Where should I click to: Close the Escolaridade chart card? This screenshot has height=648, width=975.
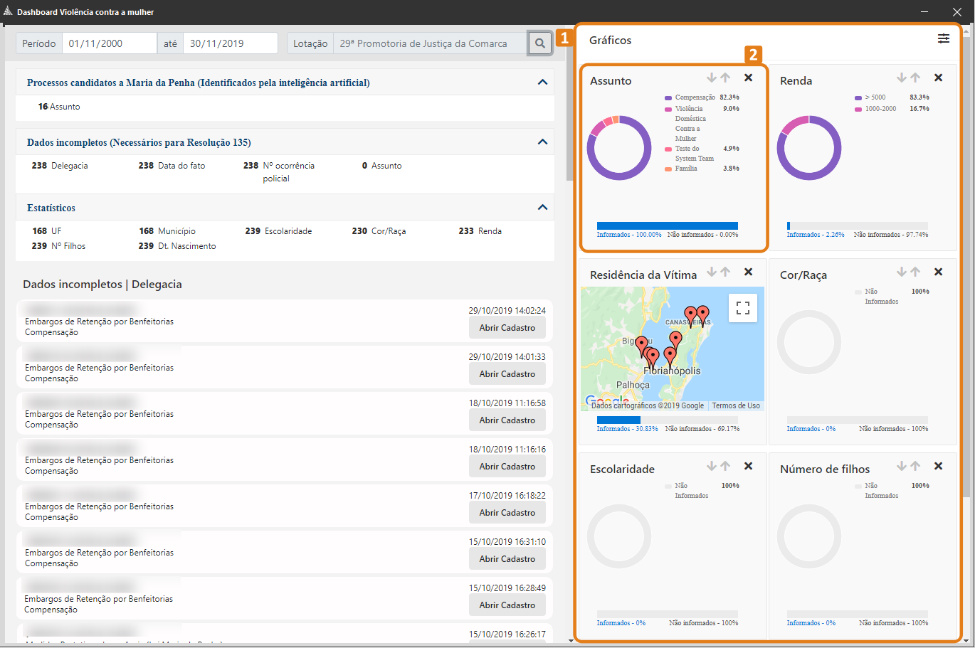coord(748,466)
